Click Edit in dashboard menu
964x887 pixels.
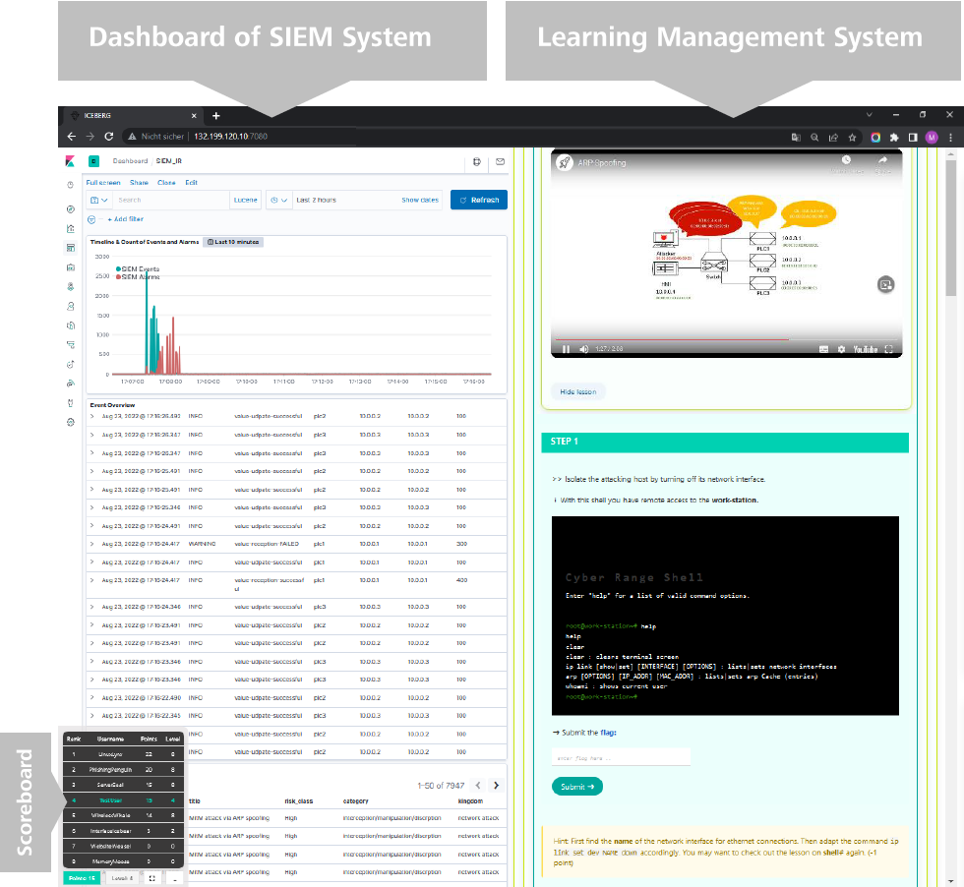coord(191,183)
